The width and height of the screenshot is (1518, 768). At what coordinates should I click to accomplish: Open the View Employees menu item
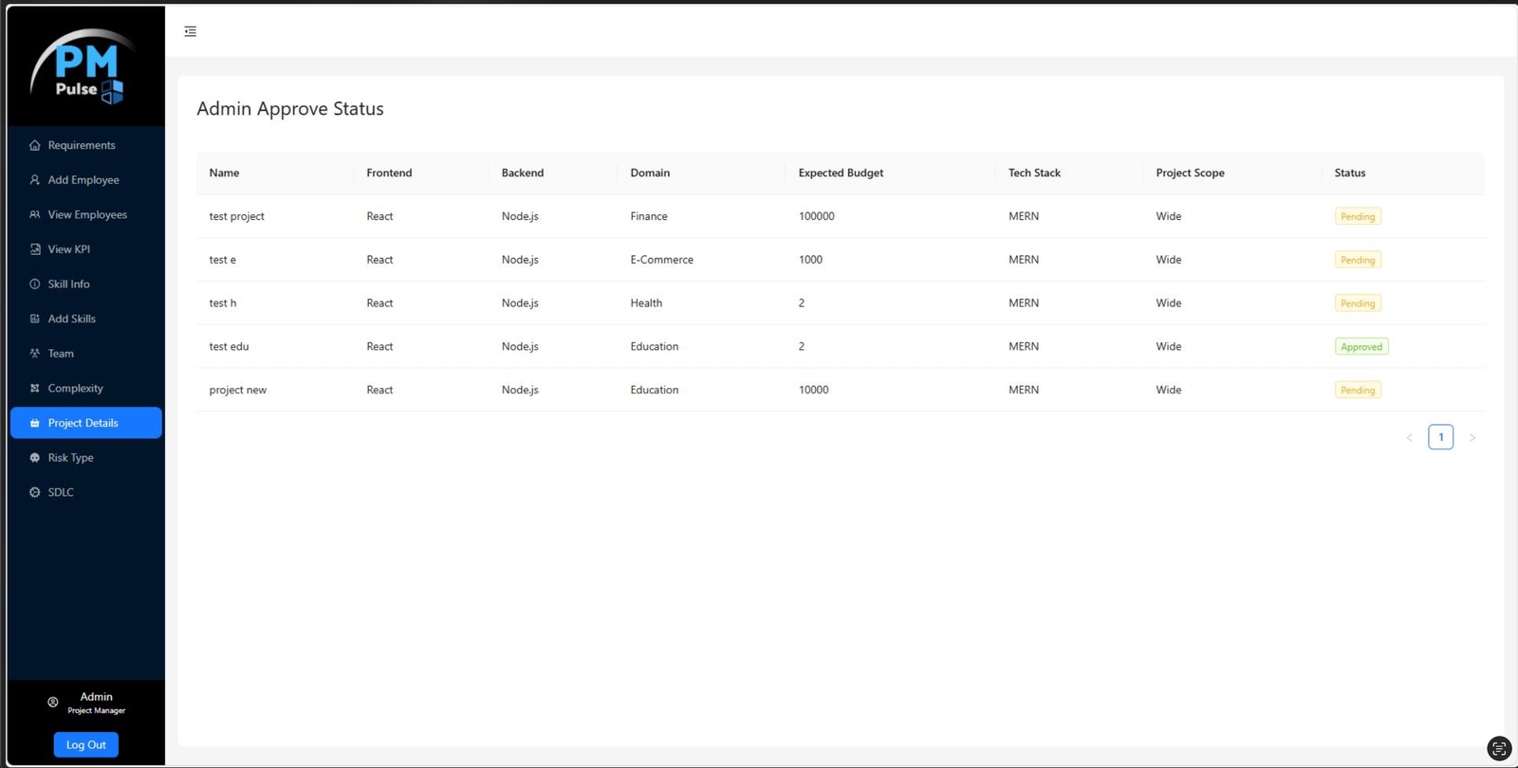86,215
